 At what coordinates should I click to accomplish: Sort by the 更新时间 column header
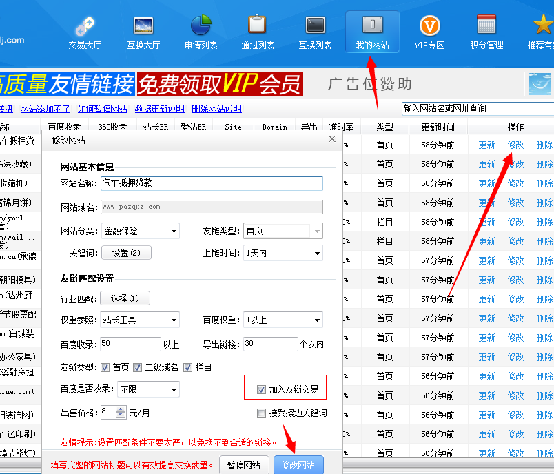pos(438,127)
